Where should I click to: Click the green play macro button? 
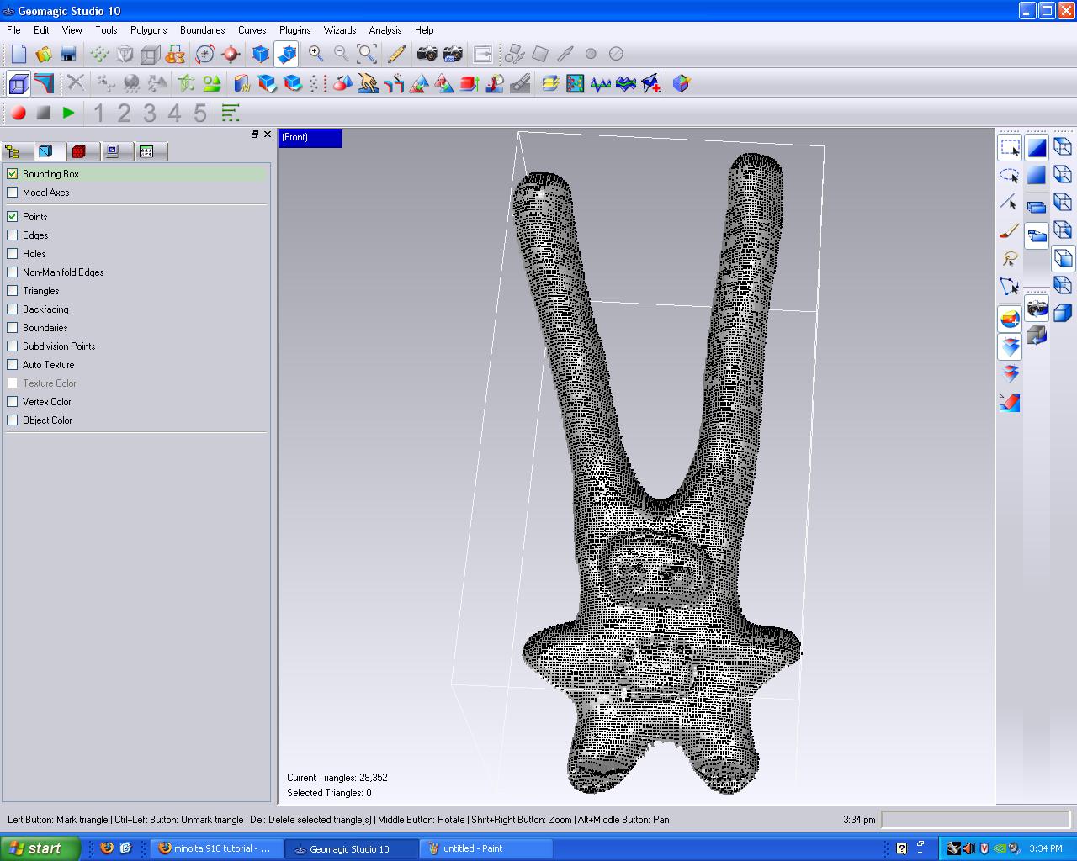pos(69,113)
